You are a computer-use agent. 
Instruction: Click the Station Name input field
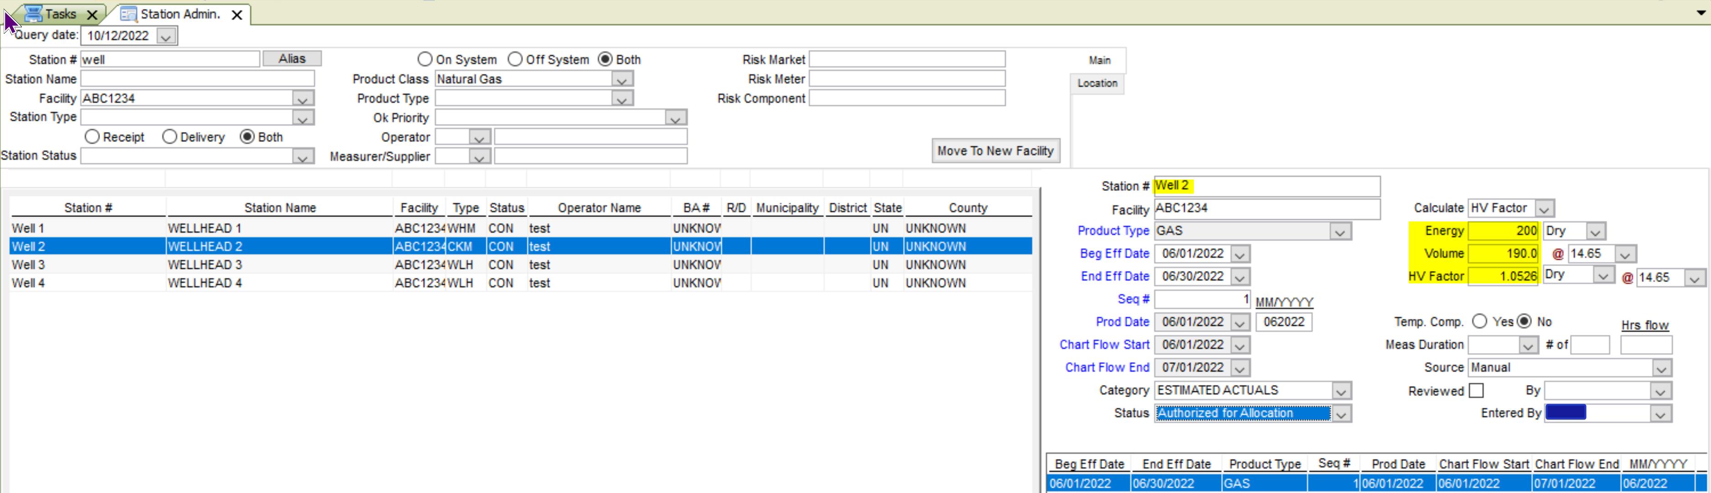[197, 79]
